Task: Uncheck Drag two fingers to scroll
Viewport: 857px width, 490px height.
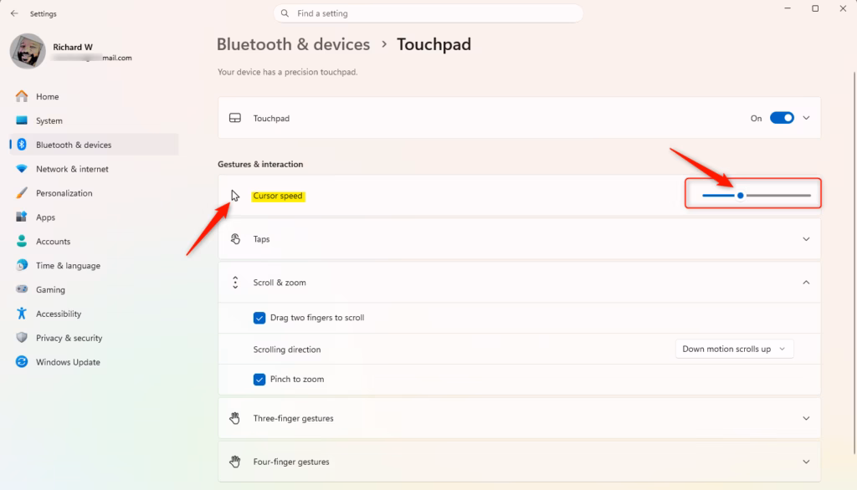Action: click(259, 318)
